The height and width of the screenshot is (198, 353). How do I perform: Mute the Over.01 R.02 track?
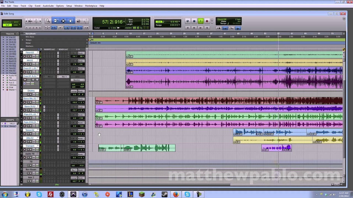coord(37,80)
